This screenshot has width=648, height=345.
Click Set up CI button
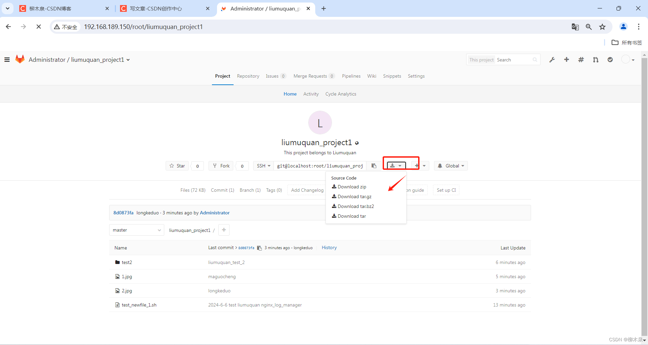point(446,190)
